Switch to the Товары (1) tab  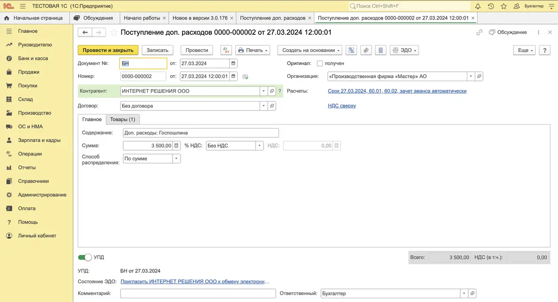point(122,120)
